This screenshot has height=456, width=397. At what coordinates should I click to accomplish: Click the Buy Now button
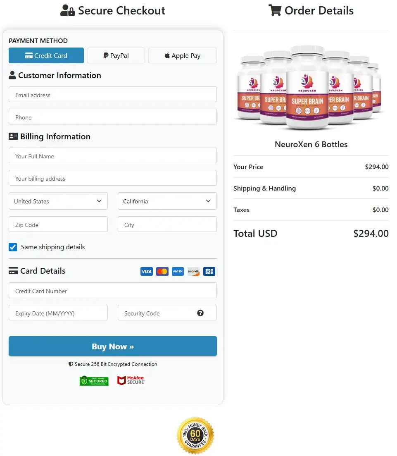click(x=112, y=346)
